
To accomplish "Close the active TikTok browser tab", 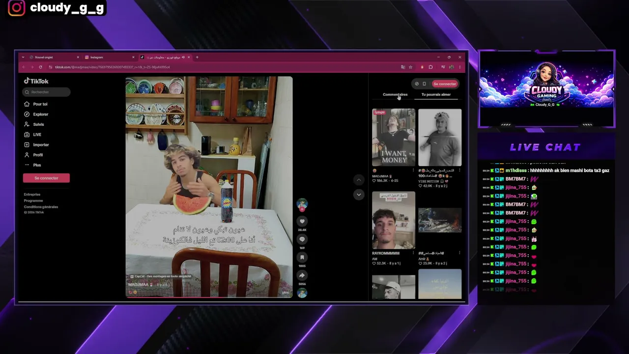I will point(189,57).
